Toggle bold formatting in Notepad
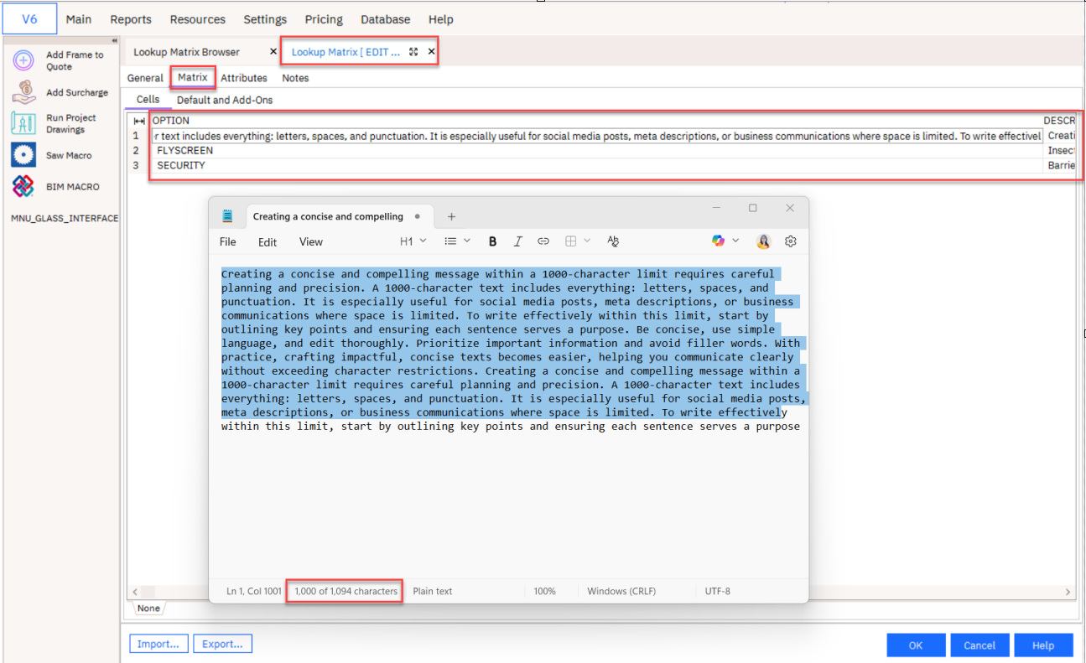Image resolution: width=1086 pixels, height=663 pixels. pos(492,241)
